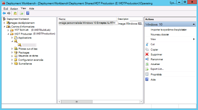Click the Up one level folder icon
The image size is (198, 110).
tap(15, 13)
